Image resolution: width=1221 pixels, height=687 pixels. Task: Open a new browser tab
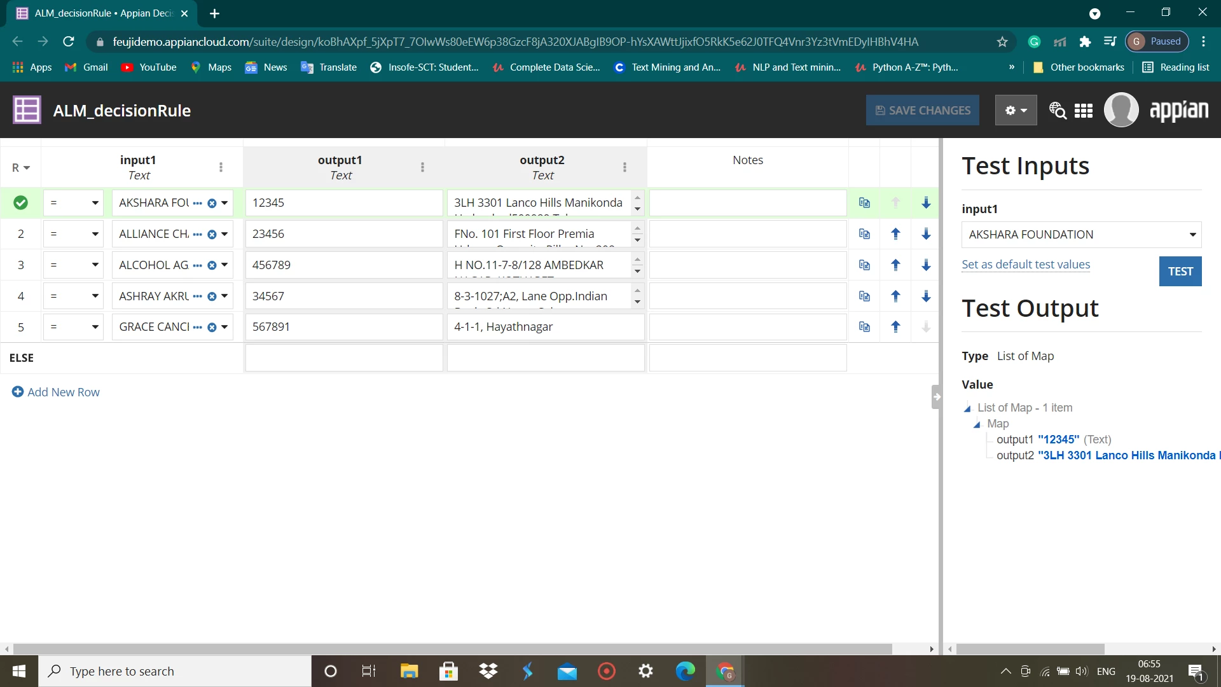point(214,13)
